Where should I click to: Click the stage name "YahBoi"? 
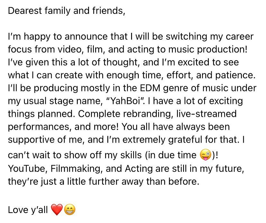click(x=126, y=101)
